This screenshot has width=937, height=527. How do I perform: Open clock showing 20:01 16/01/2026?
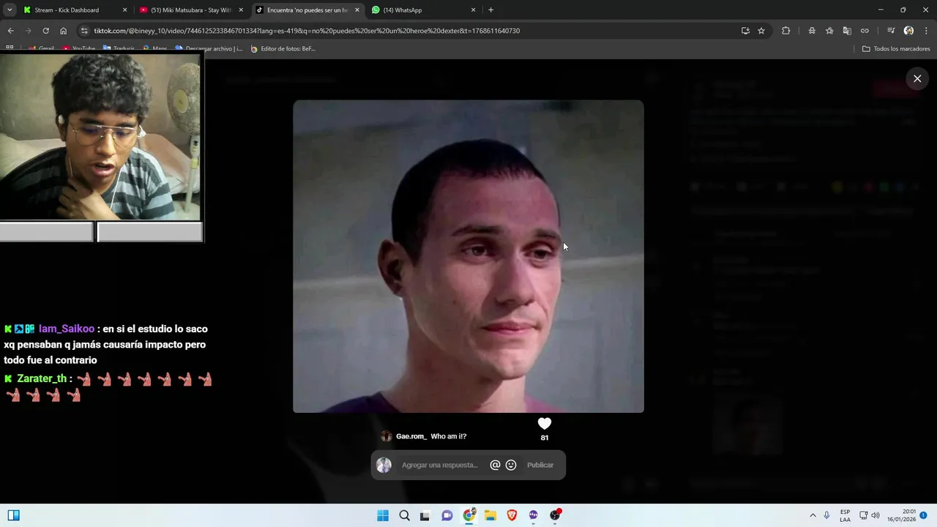(902, 515)
